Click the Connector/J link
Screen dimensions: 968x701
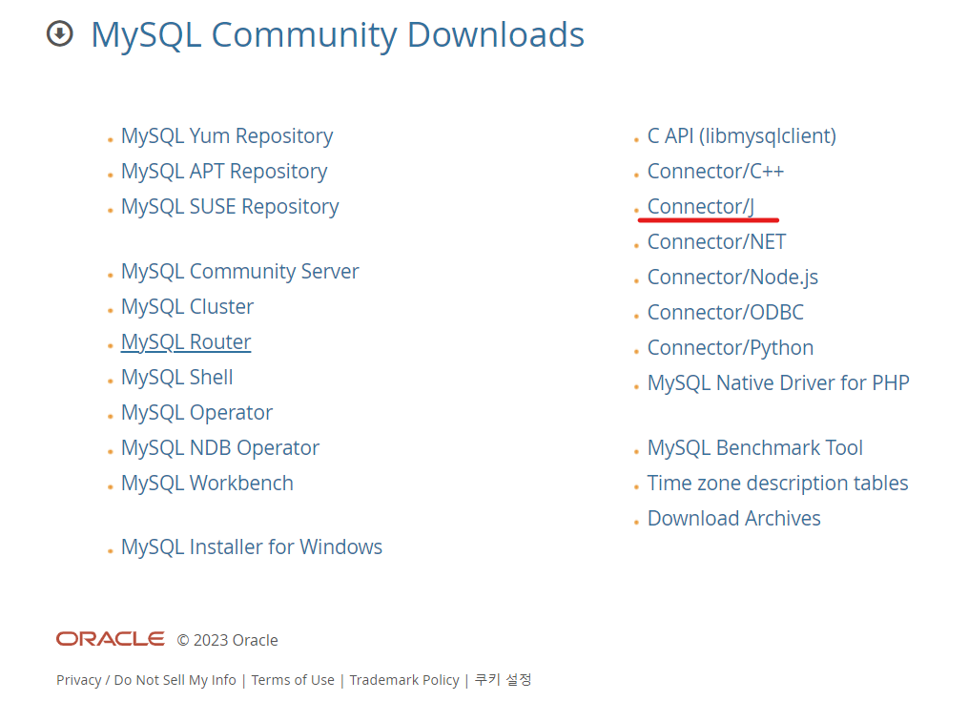(701, 206)
